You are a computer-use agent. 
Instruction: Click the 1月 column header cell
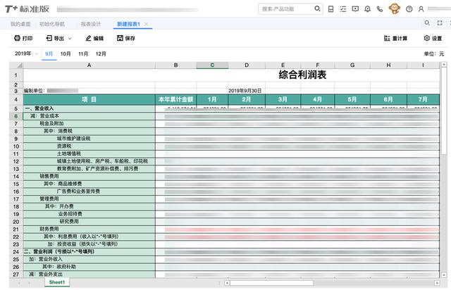click(212, 99)
